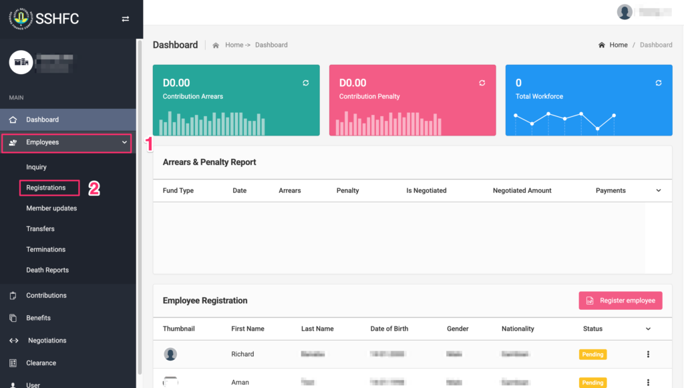Click the Home breadcrumb link at right
The height and width of the screenshot is (388, 684).
pos(618,45)
